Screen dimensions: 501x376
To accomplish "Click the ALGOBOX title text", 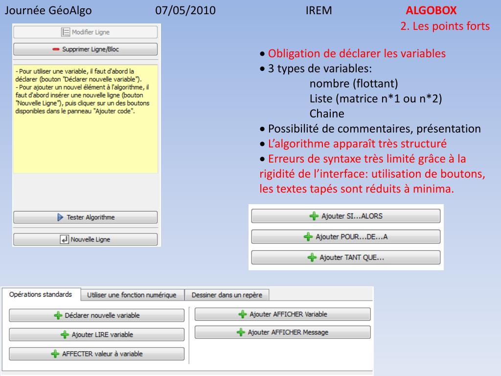I will [431, 11].
